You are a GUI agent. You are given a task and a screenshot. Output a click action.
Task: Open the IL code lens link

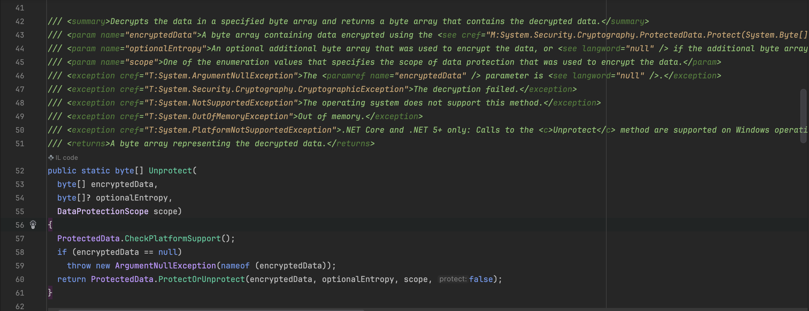tap(67, 158)
